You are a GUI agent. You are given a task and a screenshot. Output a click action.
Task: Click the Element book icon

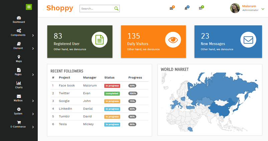(x=19, y=44)
